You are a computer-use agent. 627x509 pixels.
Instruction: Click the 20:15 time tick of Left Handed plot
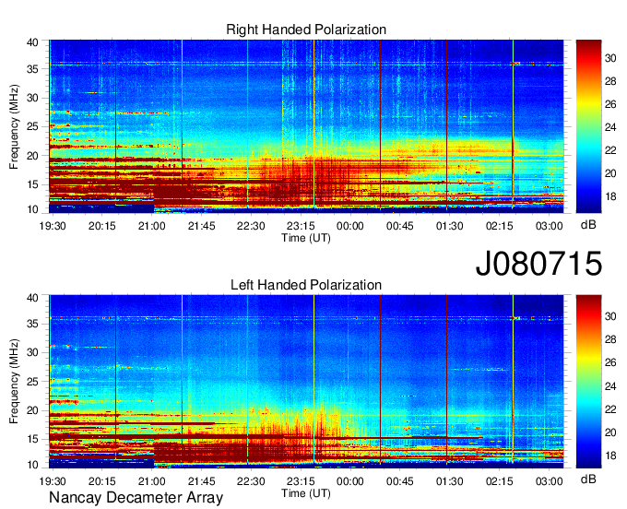pos(102,481)
